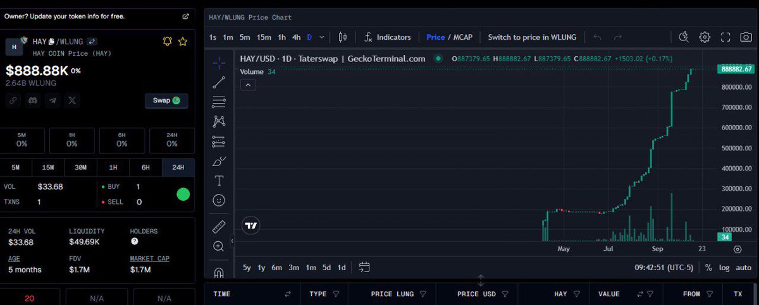Set a price alert with bell icon
Viewport: 759px width, 305px height.
(x=168, y=42)
